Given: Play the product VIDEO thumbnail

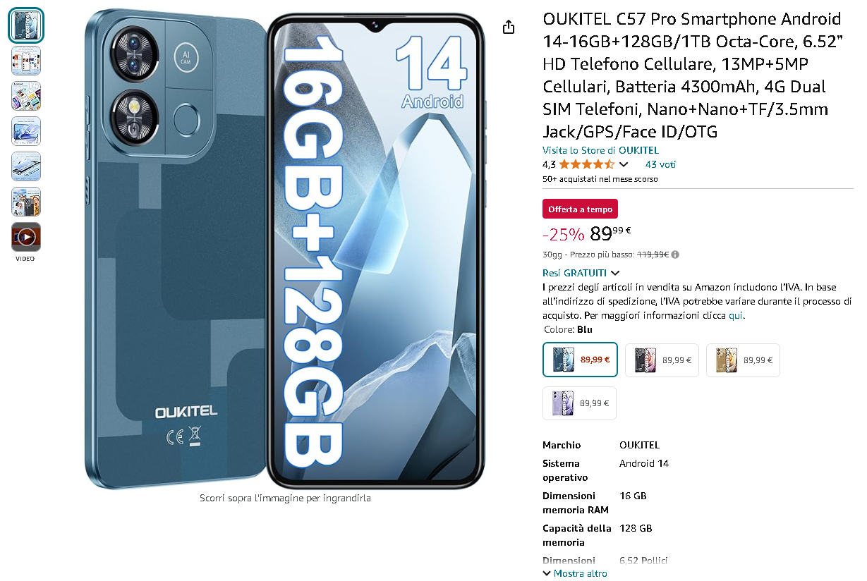Looking at the screenshot, I should (26, 237).
